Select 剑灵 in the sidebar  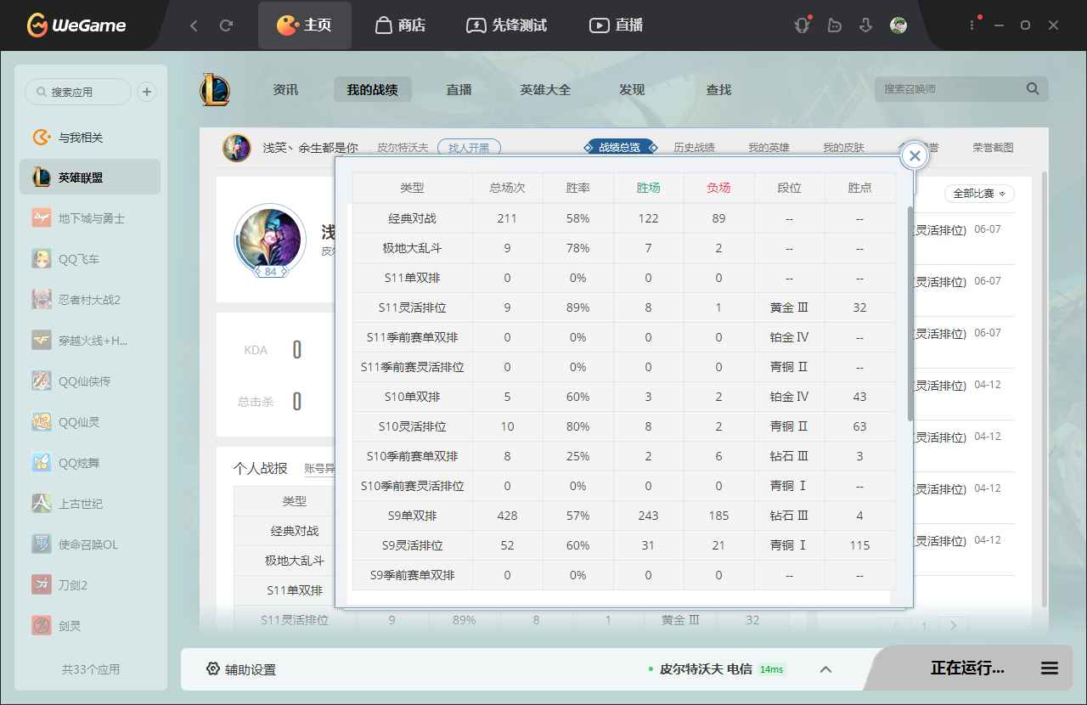(x=90, y=626)
